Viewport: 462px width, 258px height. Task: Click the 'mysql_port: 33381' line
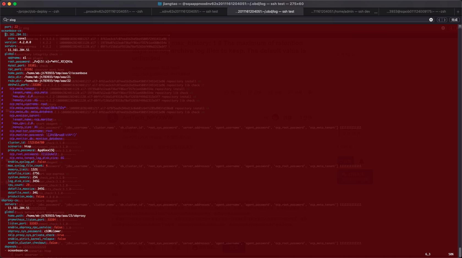tap(22, 66)
